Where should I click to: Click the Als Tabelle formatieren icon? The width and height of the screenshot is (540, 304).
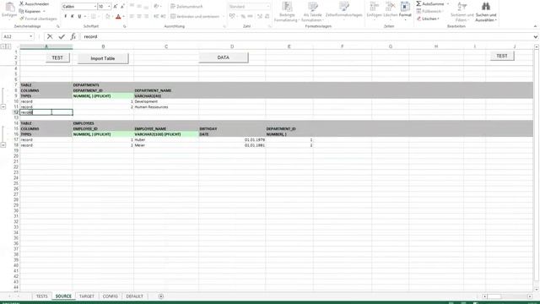[313, 7]
